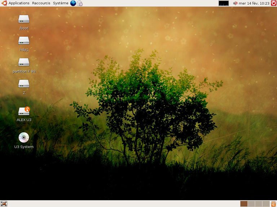Image resolution: width=277 pixels, height=207 pixels.
Task: Select the ALEX U3 USB drive icon
Action: click(24, 111)
